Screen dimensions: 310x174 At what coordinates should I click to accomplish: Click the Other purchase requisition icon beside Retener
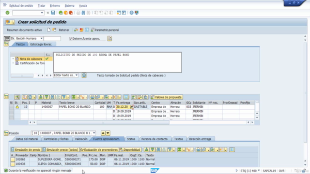tap(54, 30)
